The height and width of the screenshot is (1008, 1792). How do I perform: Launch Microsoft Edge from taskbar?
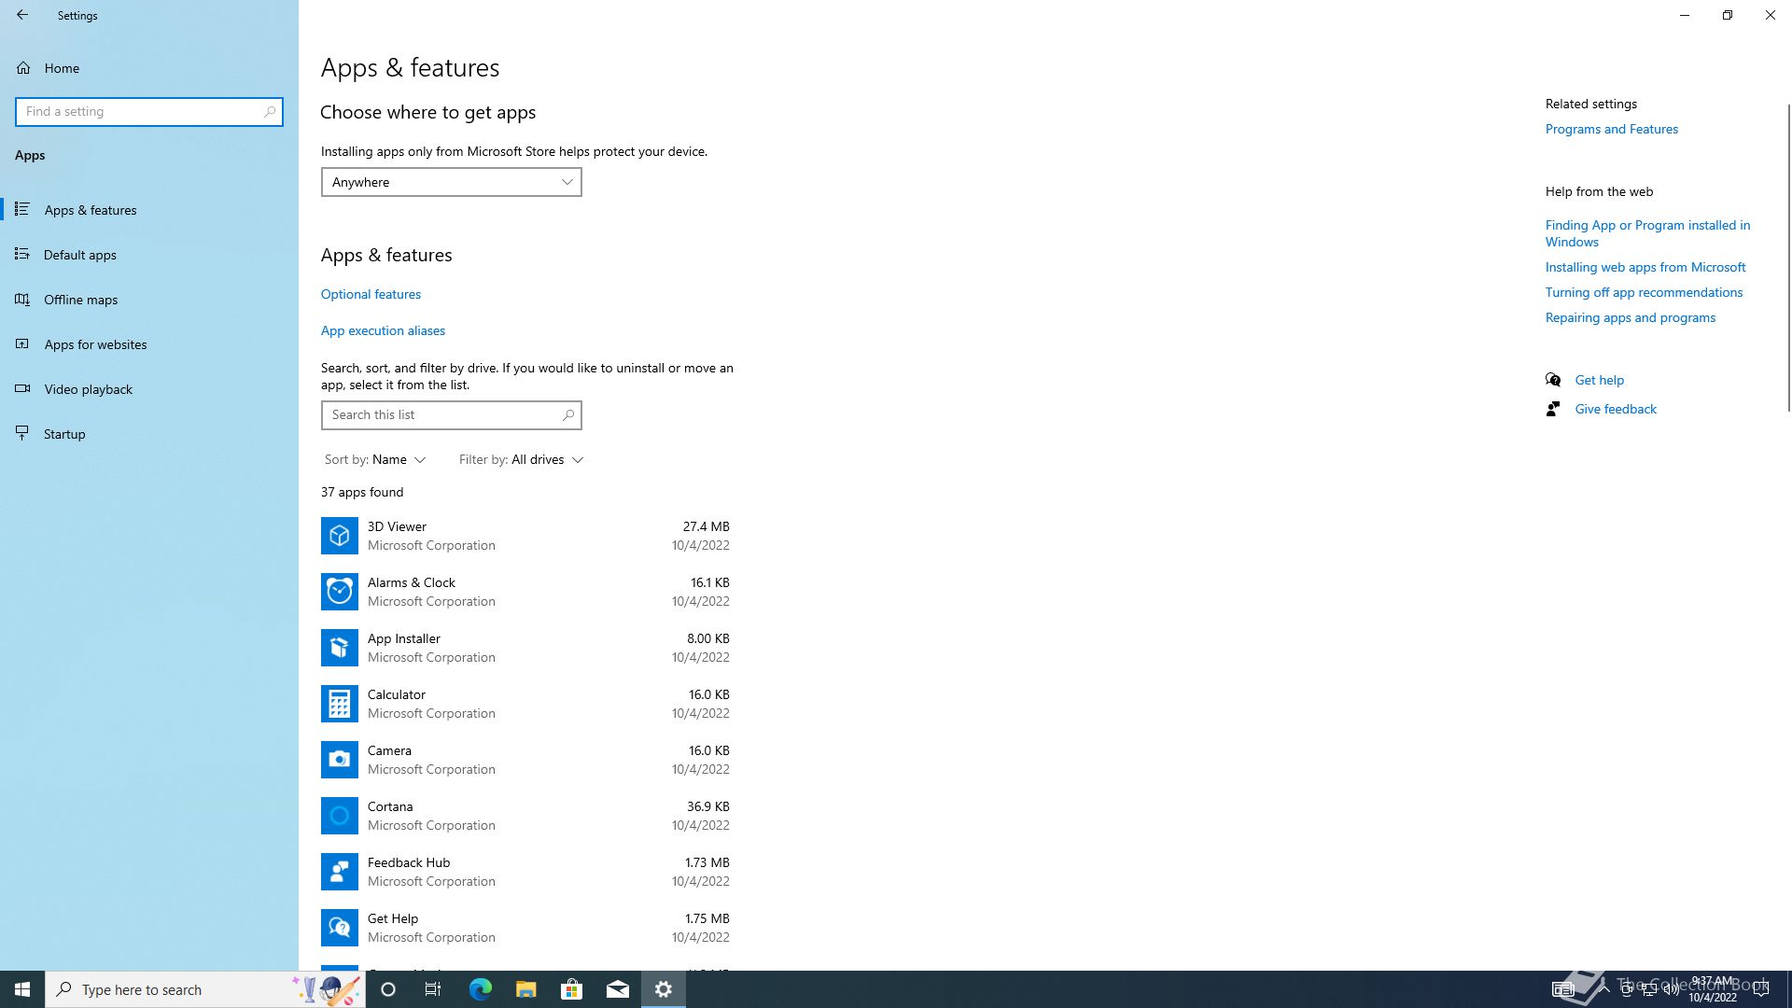click(480, 989)
